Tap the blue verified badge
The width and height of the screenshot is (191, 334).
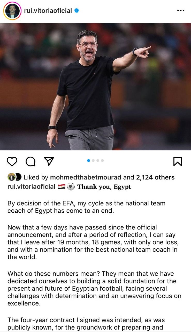[x=77, y=11]
